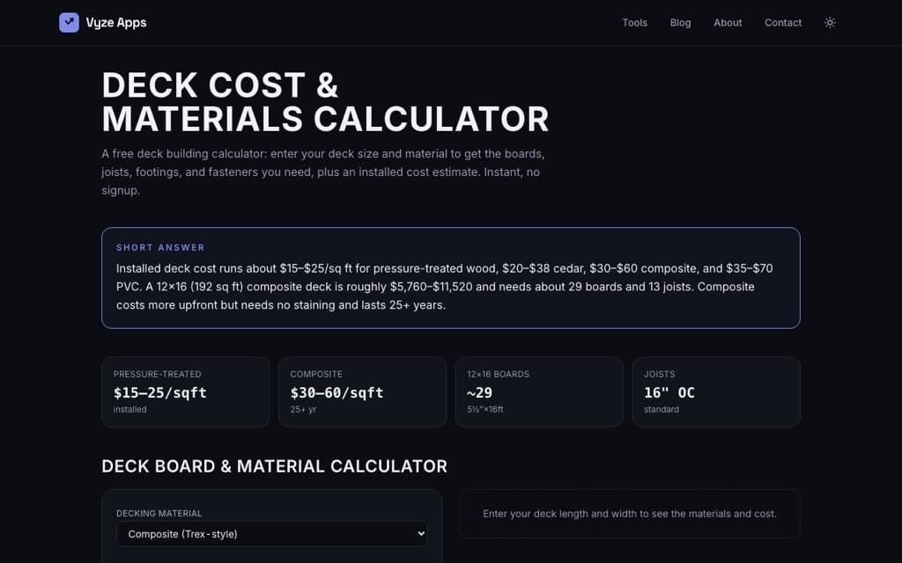Click the SHORT ANSWER label text
The image size is (902, 563).
tap(160, 247)
